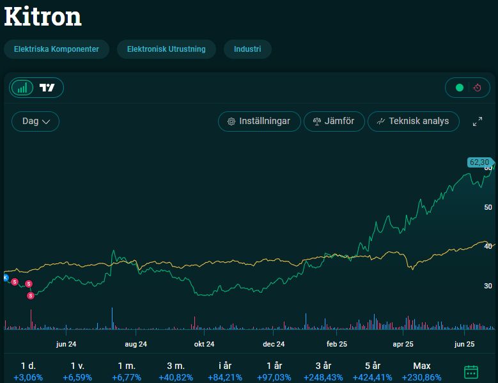Click the apr 25 axis label
The width and height of the screenshot is (498, 383).
(403, 344)
